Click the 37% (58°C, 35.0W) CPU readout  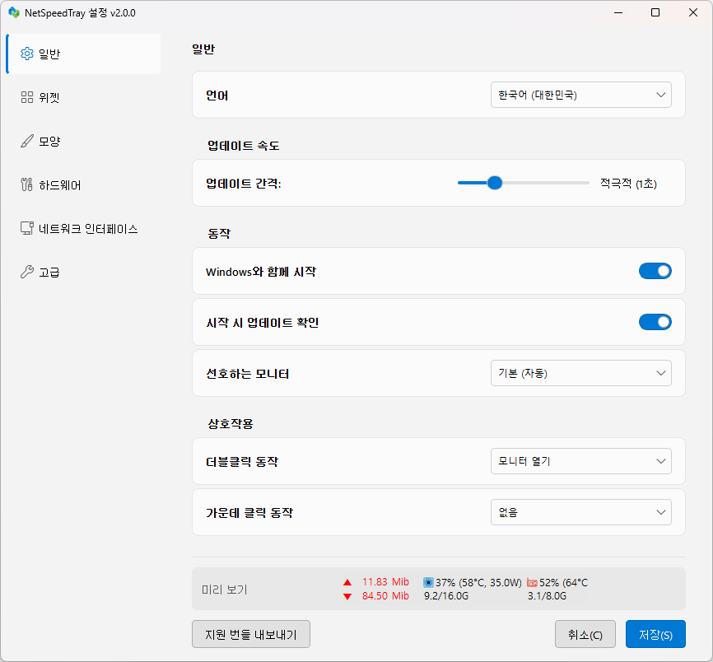pyautogui.click(x=478, y=582)
